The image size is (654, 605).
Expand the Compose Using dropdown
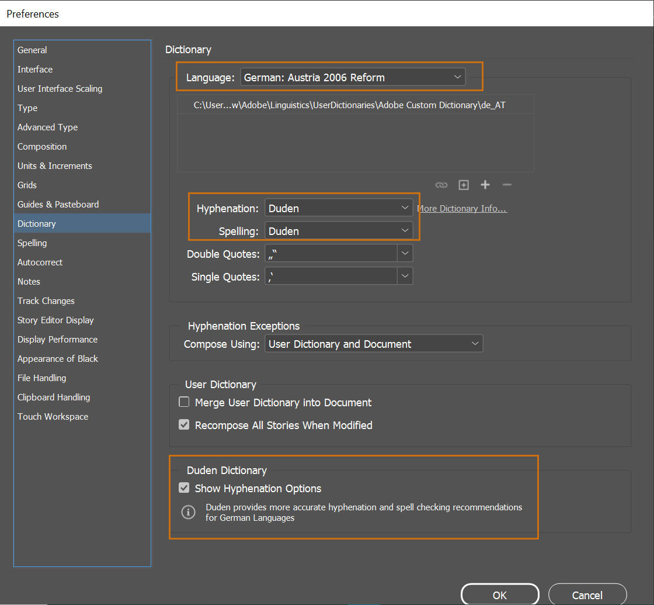pos(374,344)
